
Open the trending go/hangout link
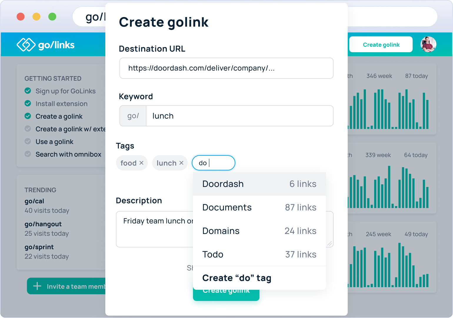coord(43,224)
